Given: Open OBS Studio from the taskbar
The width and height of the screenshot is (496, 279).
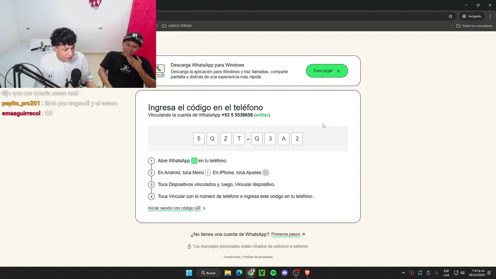Looking at the screenshot, I should (x=296, y=273).
